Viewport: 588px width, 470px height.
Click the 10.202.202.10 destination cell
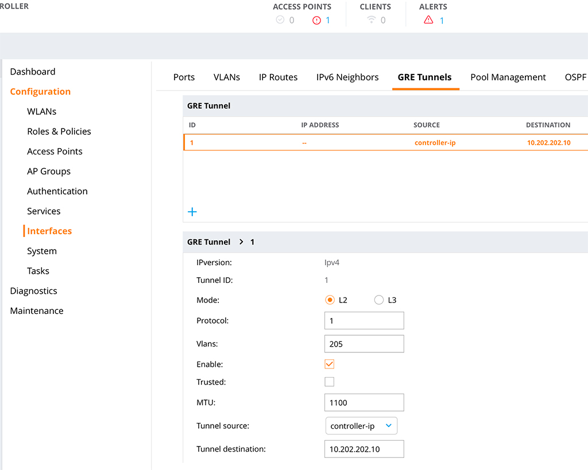point(548,143)
